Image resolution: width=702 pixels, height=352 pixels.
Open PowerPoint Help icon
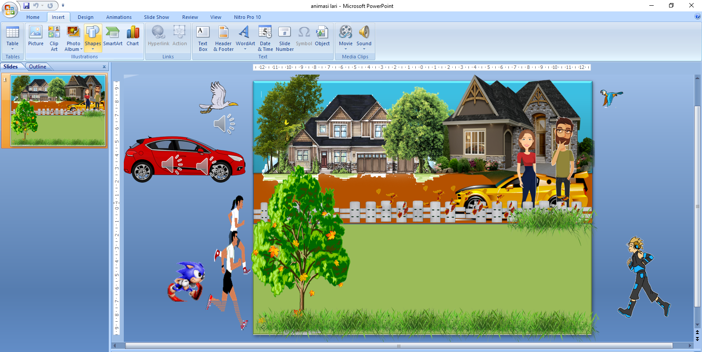coord(698,17)
